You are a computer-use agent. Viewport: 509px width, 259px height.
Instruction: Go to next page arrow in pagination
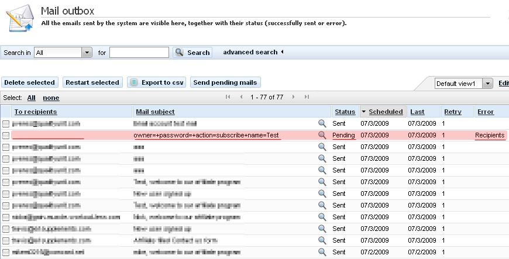point(293,97)
